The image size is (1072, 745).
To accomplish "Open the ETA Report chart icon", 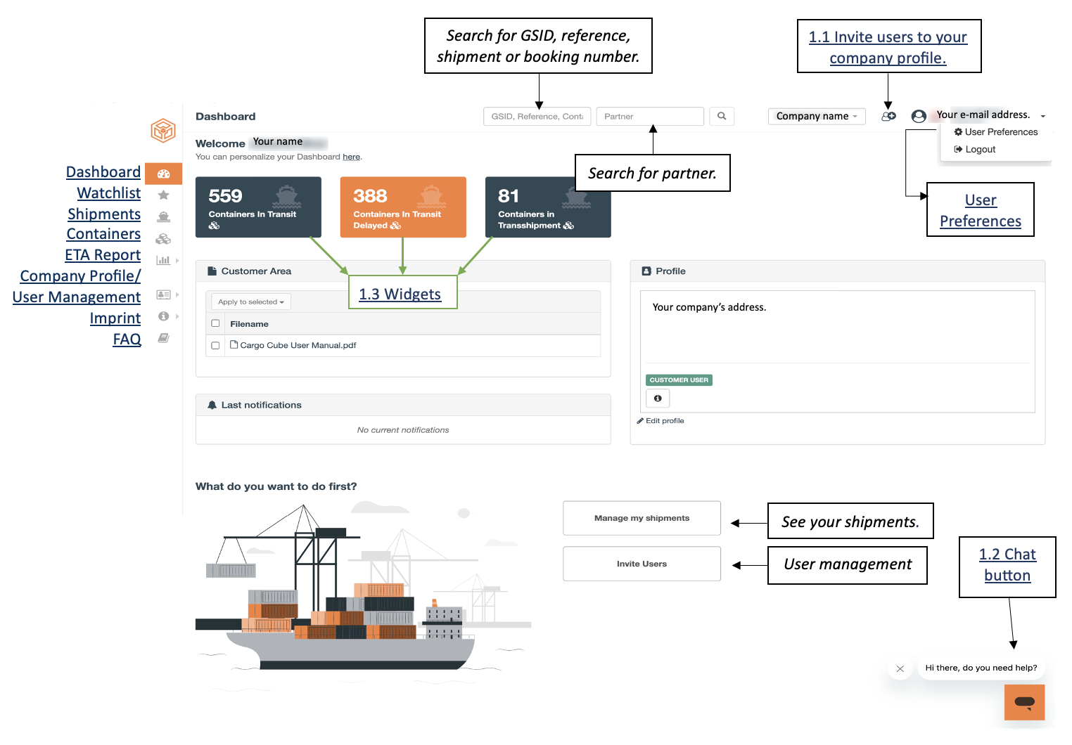I will coord(163,260).
